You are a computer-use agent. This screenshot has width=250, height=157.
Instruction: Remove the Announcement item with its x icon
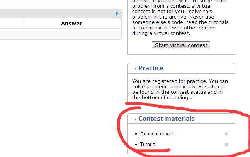pos(226,134)
